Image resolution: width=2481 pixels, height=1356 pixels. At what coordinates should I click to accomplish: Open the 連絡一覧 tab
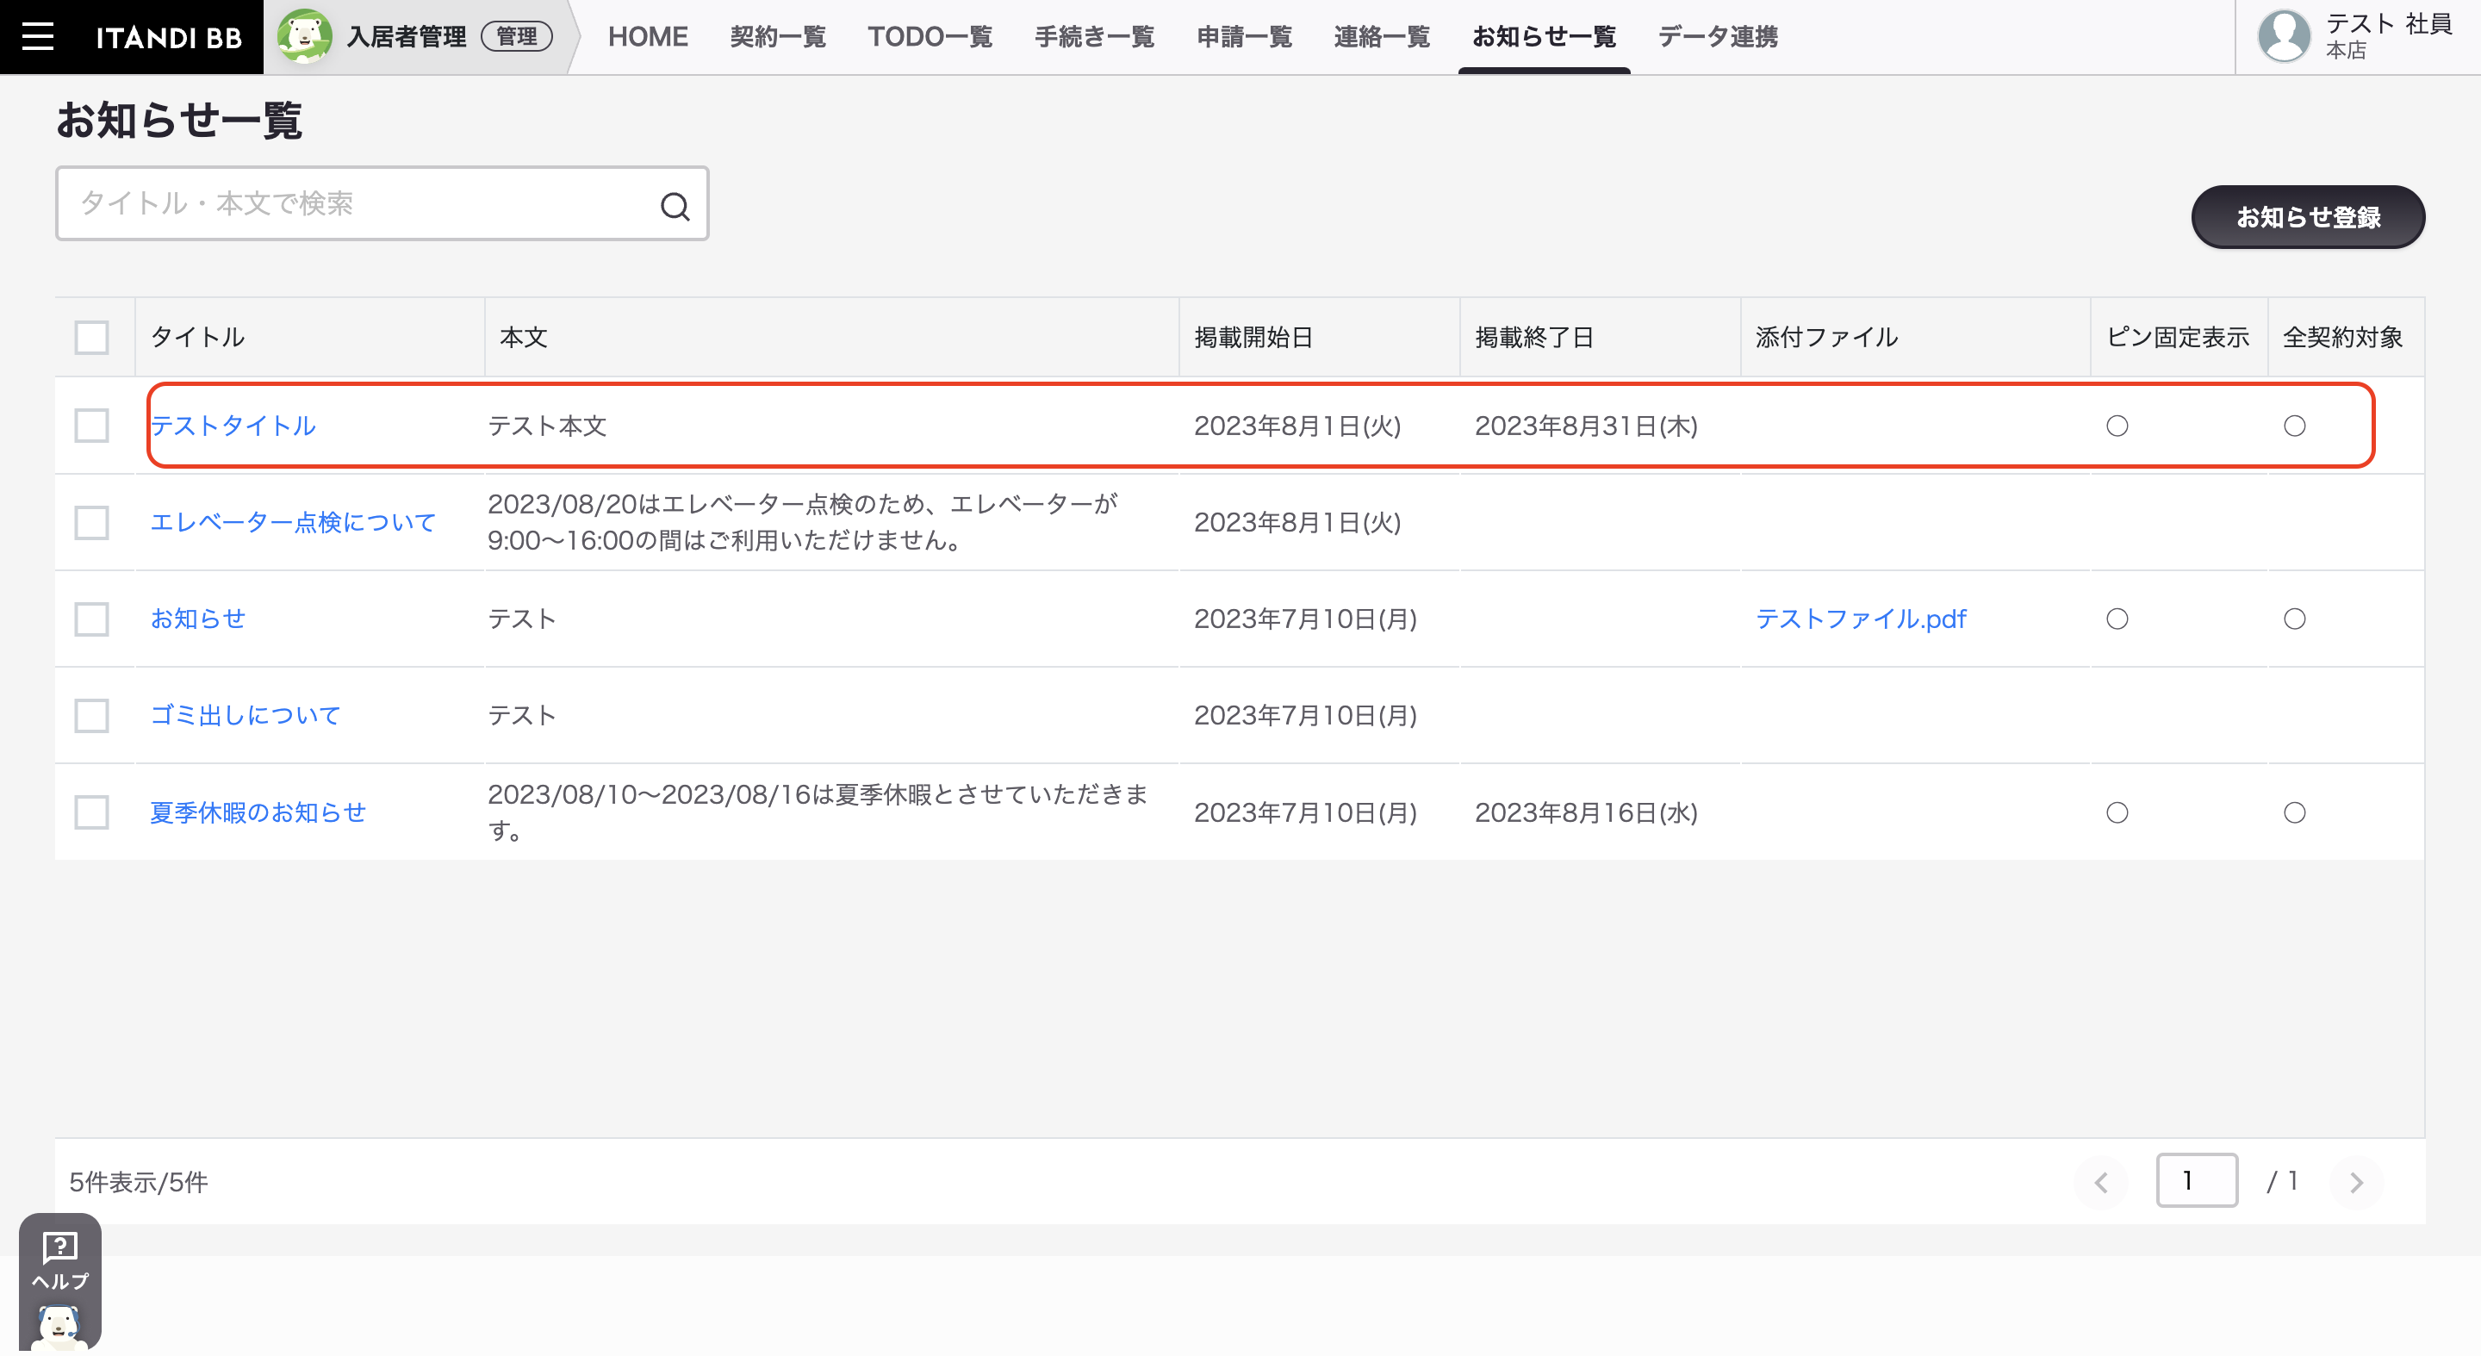point(1381,36)
